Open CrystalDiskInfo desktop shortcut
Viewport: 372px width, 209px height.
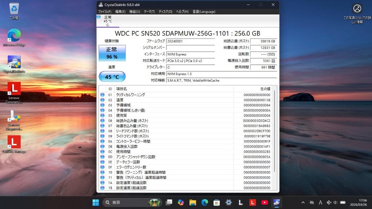coord(14,64)
